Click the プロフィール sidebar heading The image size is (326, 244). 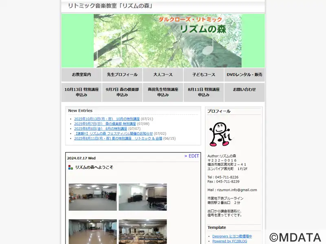219,111
